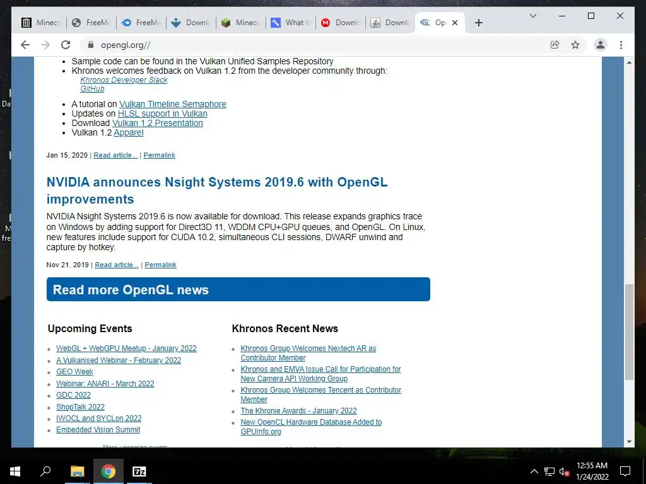This screenshot has width=646, height=484.
Task: Reload the opengl.org page
Action: click(x=66, y=45)
